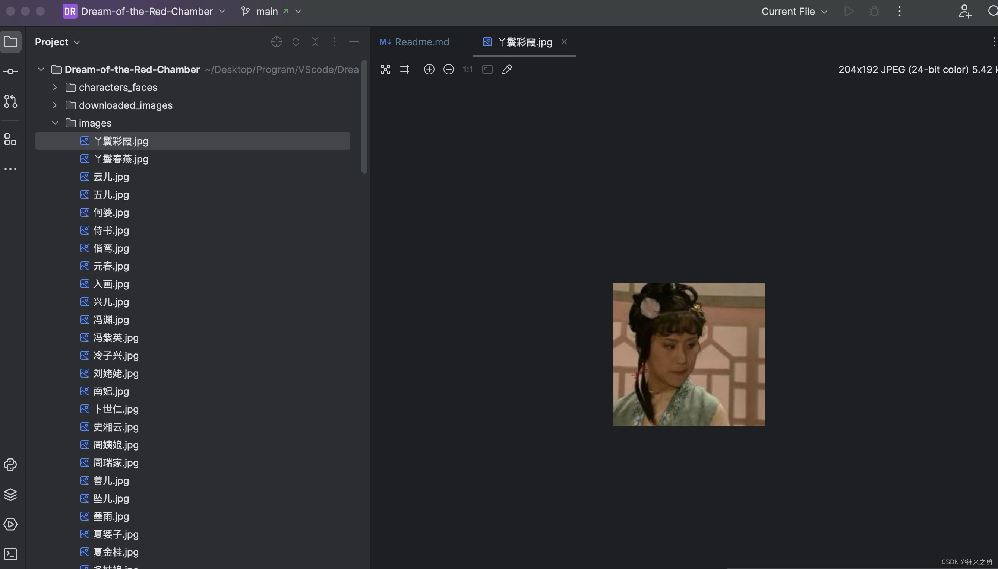Select opened file in Project tree

click(x=276, y=42)
